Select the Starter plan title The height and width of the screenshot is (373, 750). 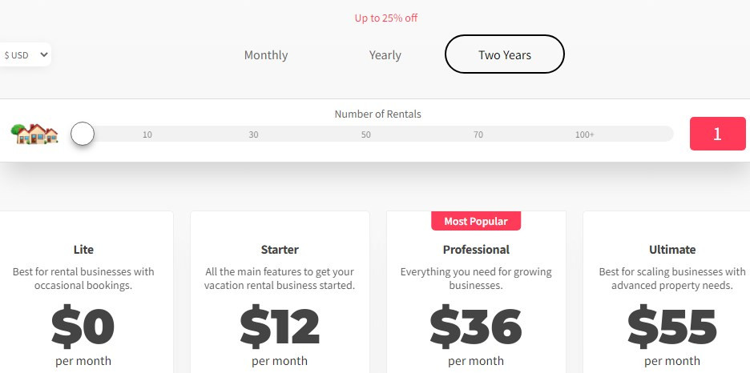(280, 250)
